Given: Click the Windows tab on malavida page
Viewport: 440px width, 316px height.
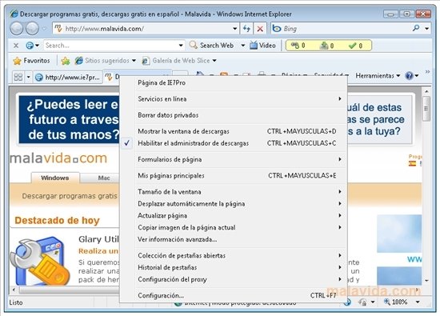Looking at the screenshot, I should pyautogui.click(x=55, y=178).
